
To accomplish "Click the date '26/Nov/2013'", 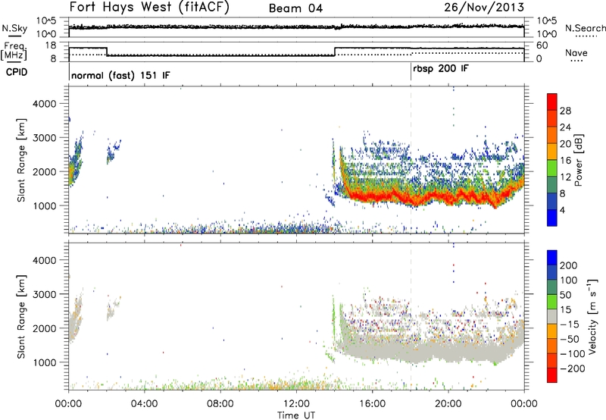I will tap(484, 7).
